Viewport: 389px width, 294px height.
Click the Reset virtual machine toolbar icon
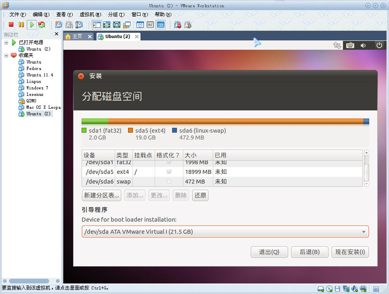tap(42, 25)
